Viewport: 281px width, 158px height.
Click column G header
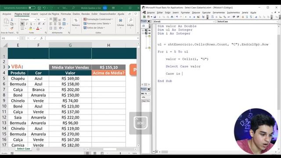coord(70,45)
